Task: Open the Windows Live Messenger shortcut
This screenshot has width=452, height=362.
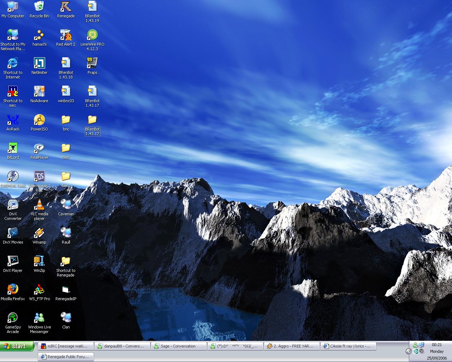Action: [39, 318]
